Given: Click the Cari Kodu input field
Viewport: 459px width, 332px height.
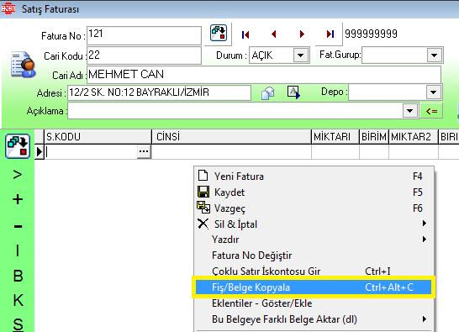Looking at the screenshot, I should pos(144,55).
